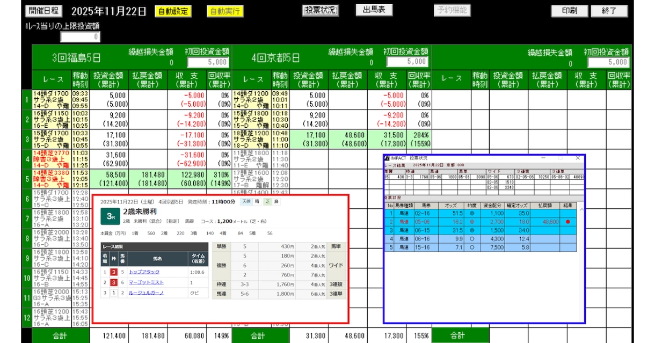Open the マーゴットミスト horse link
Image resolution: width=655 pixels, height=343 pixels.
coord(146,282)
